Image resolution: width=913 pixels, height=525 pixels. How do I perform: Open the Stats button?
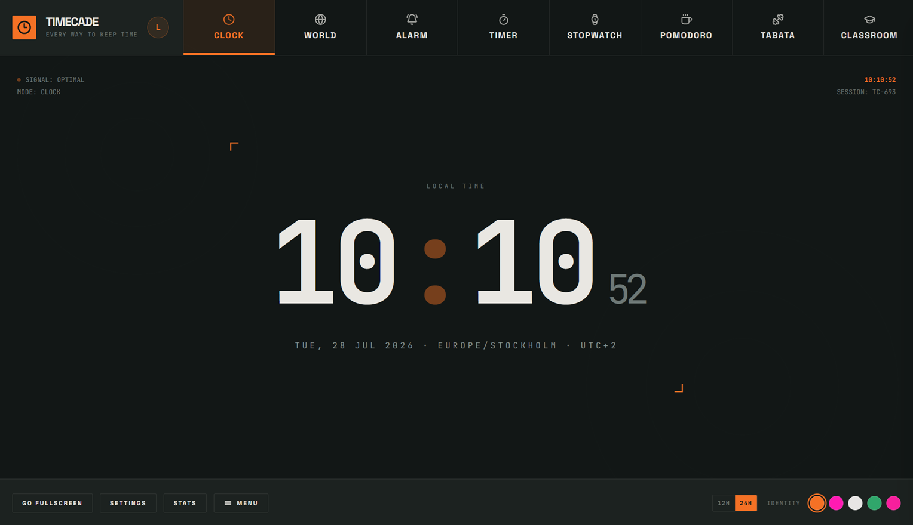(185, 503)
